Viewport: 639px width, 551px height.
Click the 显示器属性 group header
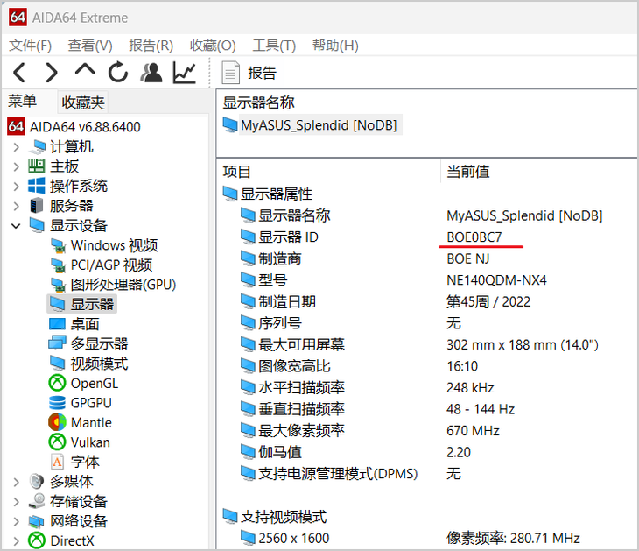click(x=267, y=194)
